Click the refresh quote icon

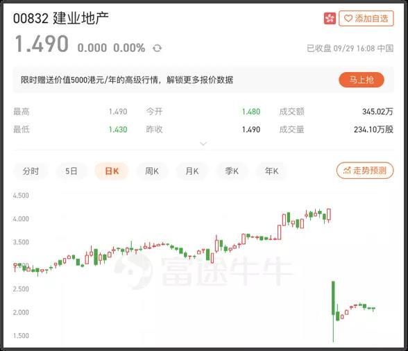pyautogui.click(x=157, y=48)
